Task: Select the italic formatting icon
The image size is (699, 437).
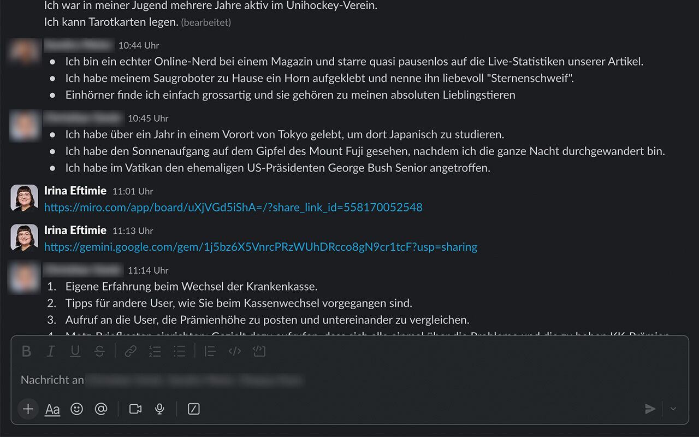Action: (x=50, y=351)
